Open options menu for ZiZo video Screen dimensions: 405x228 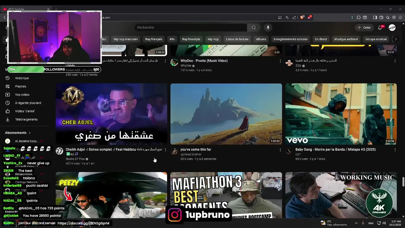[395, 61]
